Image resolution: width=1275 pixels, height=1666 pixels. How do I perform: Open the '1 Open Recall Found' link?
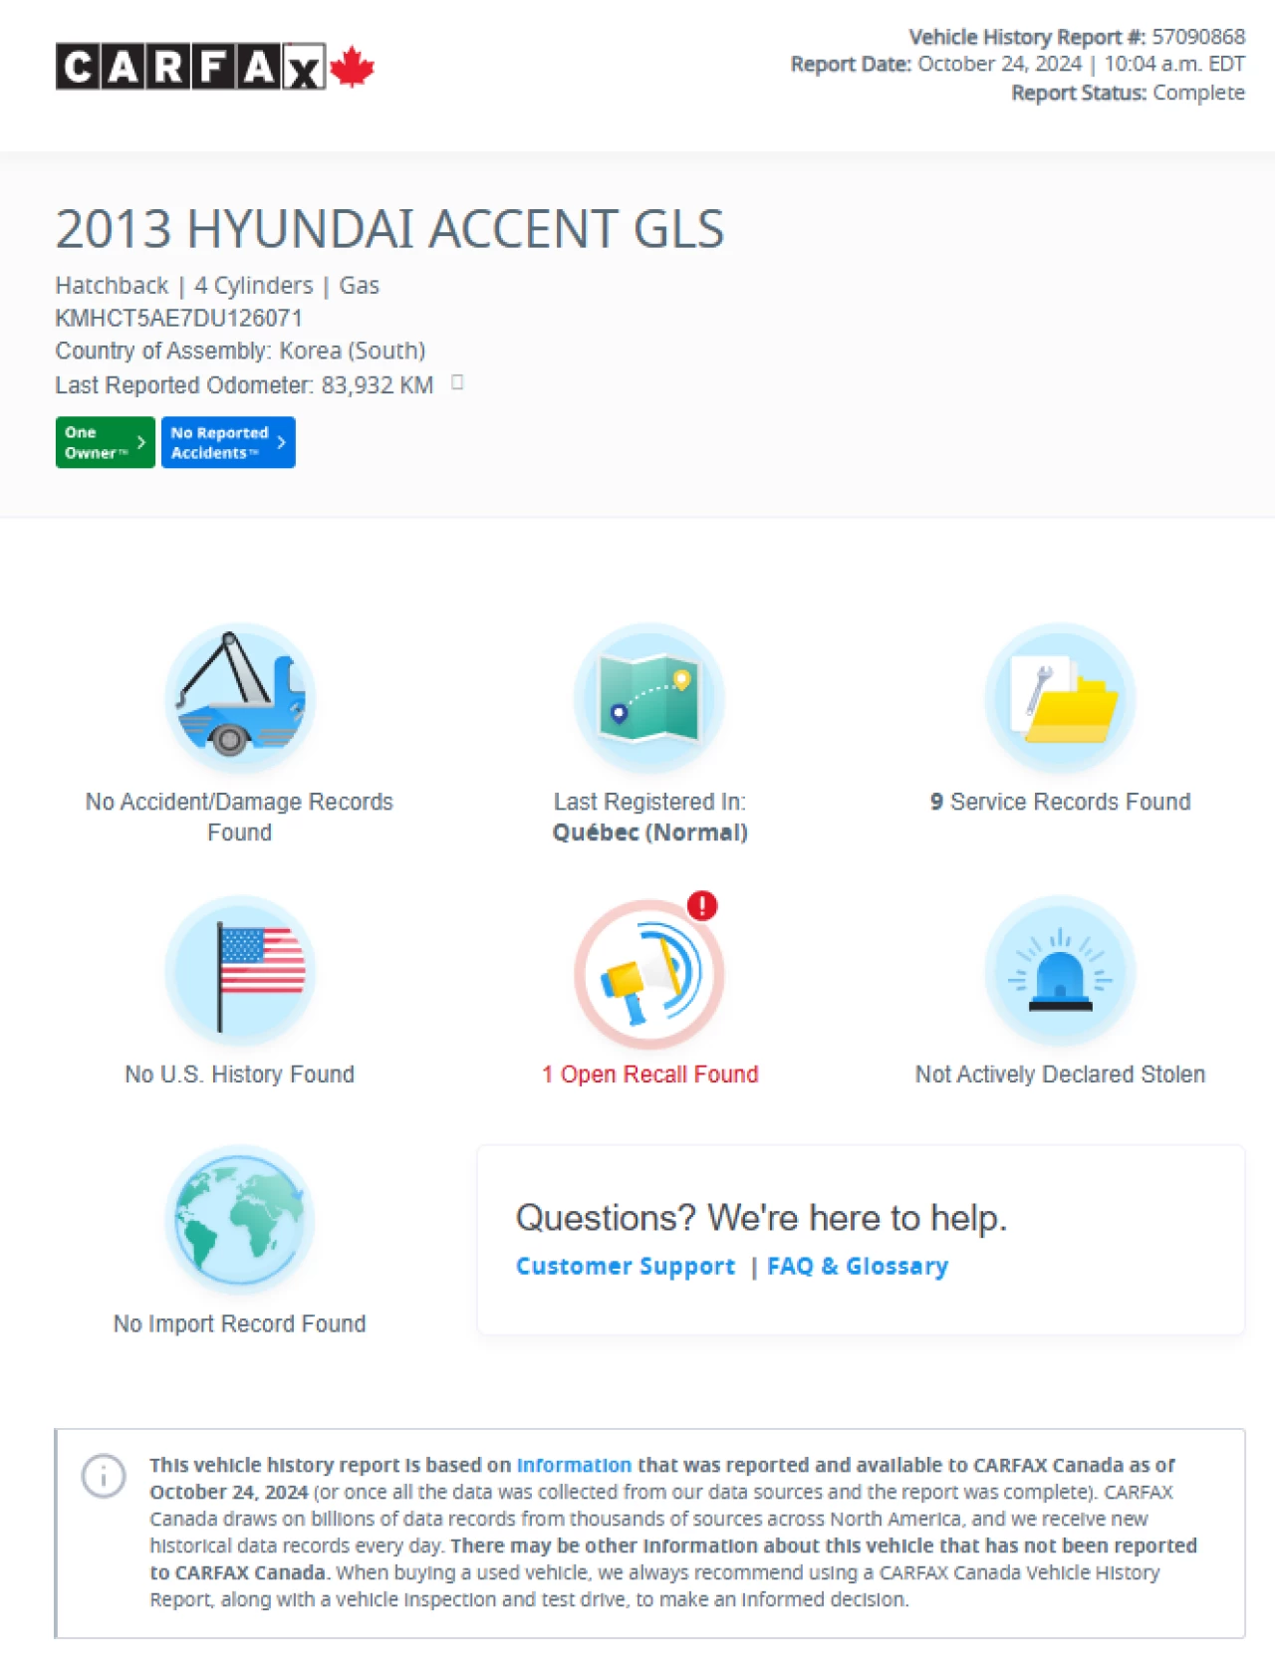click(649, 1074)
